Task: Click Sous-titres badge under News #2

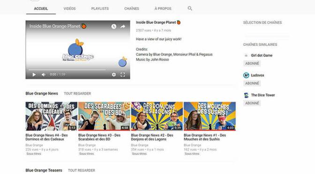Action: click(139, 154)
